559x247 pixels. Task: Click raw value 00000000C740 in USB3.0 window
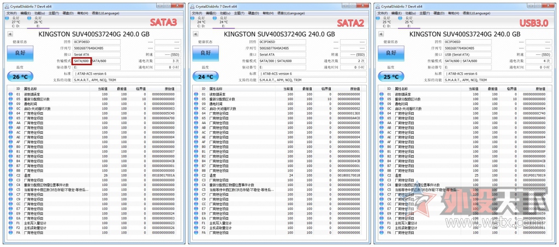click(534, 113)
